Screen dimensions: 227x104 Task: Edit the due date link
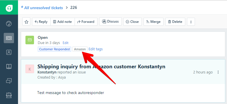click(65, 43)
